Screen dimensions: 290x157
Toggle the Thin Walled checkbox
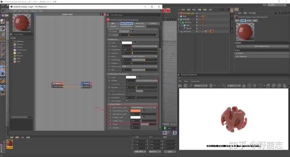(127, 101)
